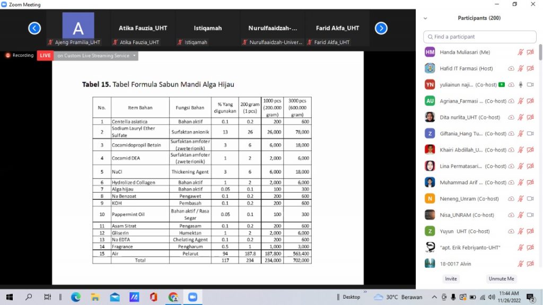543x305 pixels.
Task: Click the Centella asiatica table cell
Action: click(x=140, y=121)
